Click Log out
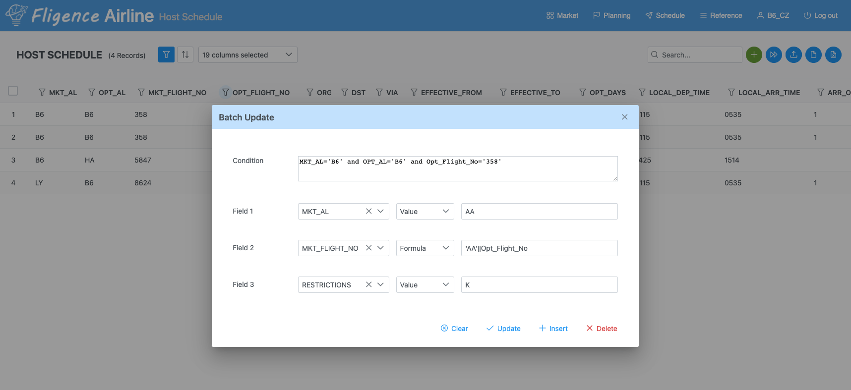Viewport: 851px width, 390px height. [x=821, y=15]
